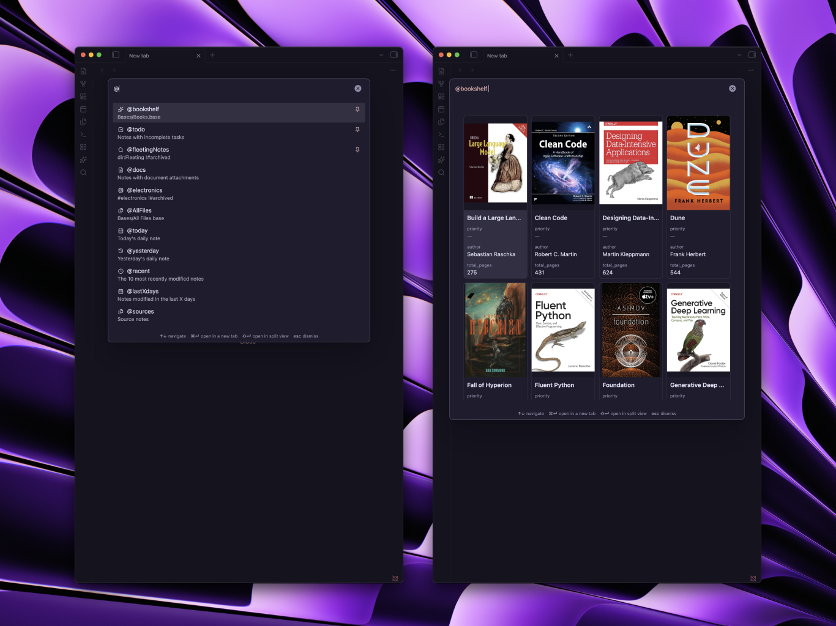The image size is (836, 626).
Task: Open the Dune book cover
Action: 698,163
